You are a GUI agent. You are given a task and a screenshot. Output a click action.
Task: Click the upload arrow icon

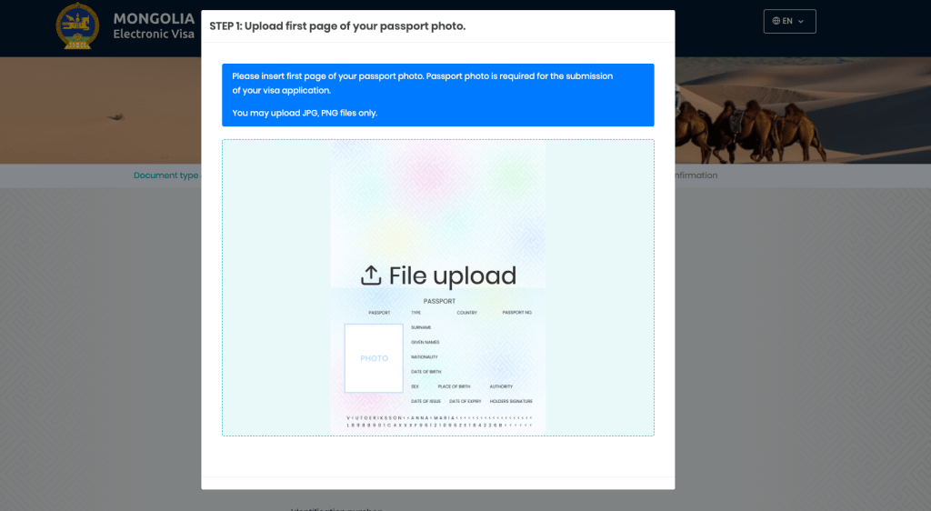[x=371, y=276]
